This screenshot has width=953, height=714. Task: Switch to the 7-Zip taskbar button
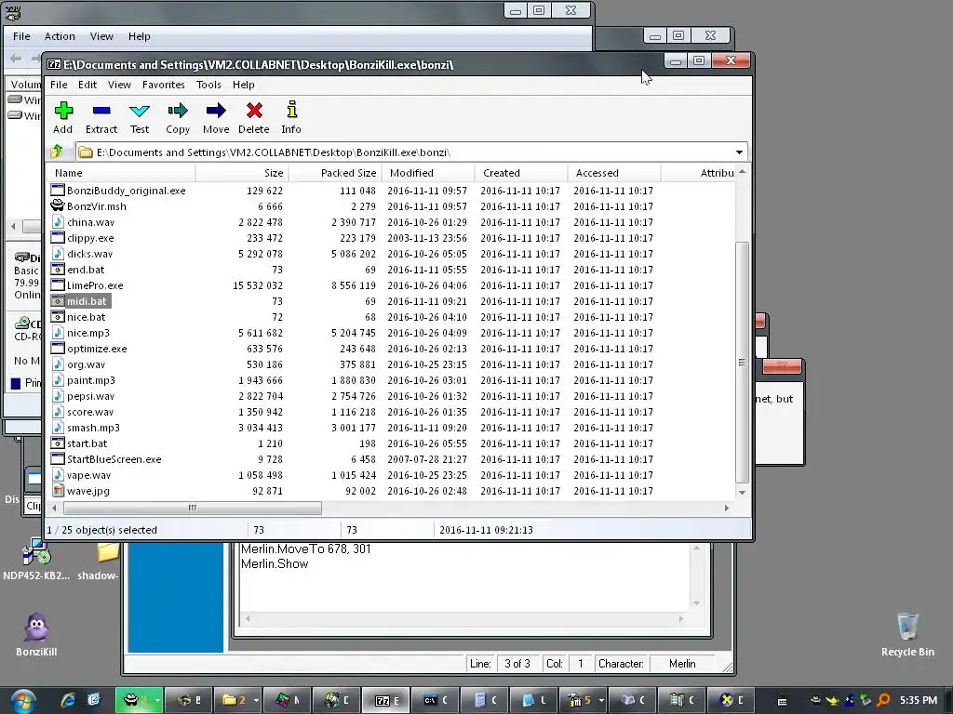(386, 700)
